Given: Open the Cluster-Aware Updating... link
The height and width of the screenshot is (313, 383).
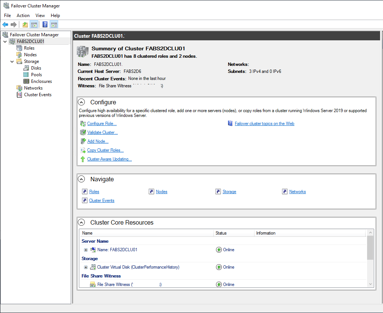Looking at the screenshot, I should [x=109, y=159].
